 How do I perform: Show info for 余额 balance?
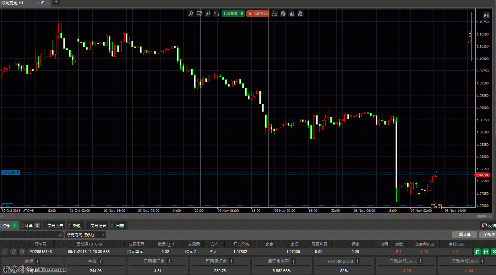pos(38,261)
